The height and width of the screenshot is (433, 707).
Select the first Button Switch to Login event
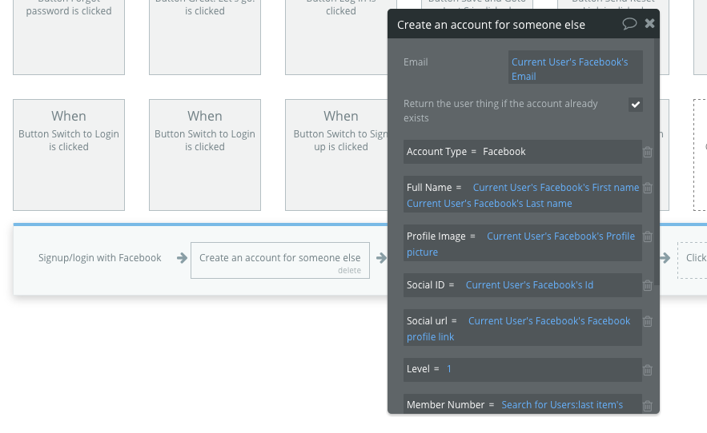(69, 155)
